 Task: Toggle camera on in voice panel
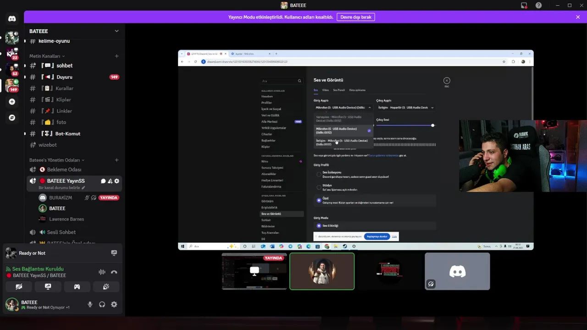(x=19, y=287)
